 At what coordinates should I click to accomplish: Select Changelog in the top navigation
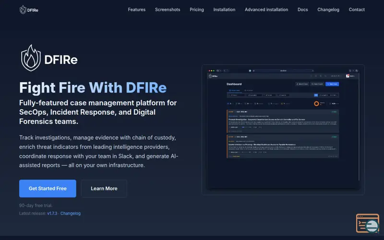coord(328,10)
